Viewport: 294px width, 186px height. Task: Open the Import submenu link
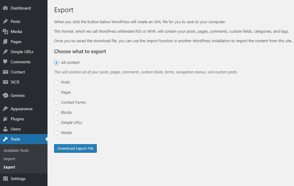(x=10, y=159)
